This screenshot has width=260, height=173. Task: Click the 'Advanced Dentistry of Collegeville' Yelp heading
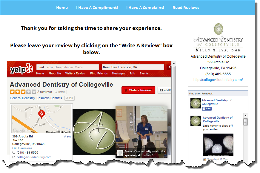(x=61, y=85)
